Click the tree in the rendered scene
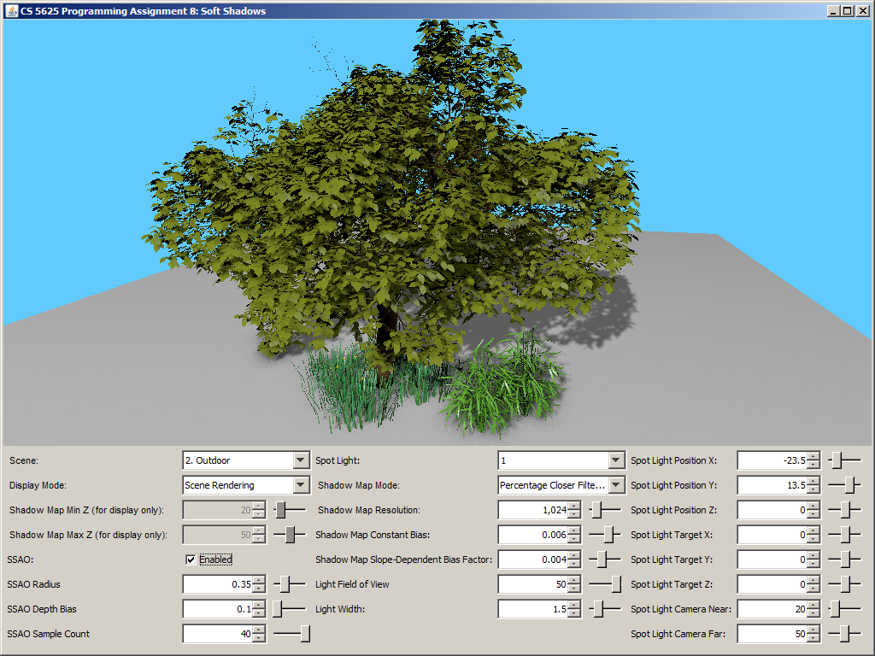 (x=393, y=196)
